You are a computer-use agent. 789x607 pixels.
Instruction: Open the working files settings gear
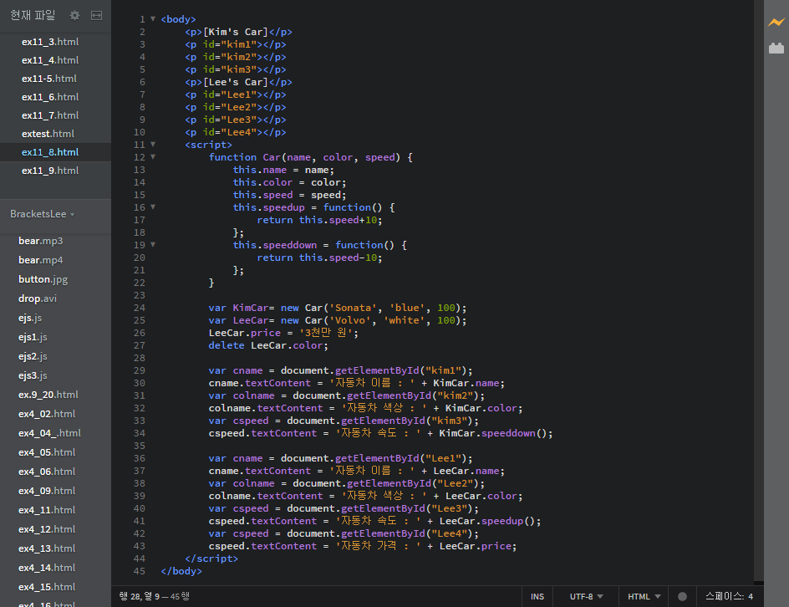74,16
